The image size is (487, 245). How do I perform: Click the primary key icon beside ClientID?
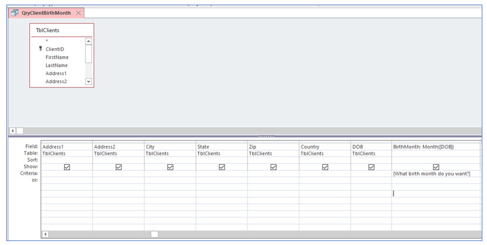tap(41, 49)
